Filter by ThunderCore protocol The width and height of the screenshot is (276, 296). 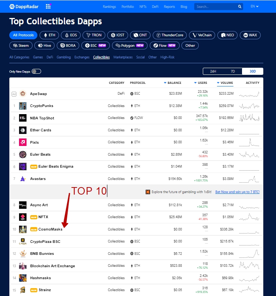(170, 35)
